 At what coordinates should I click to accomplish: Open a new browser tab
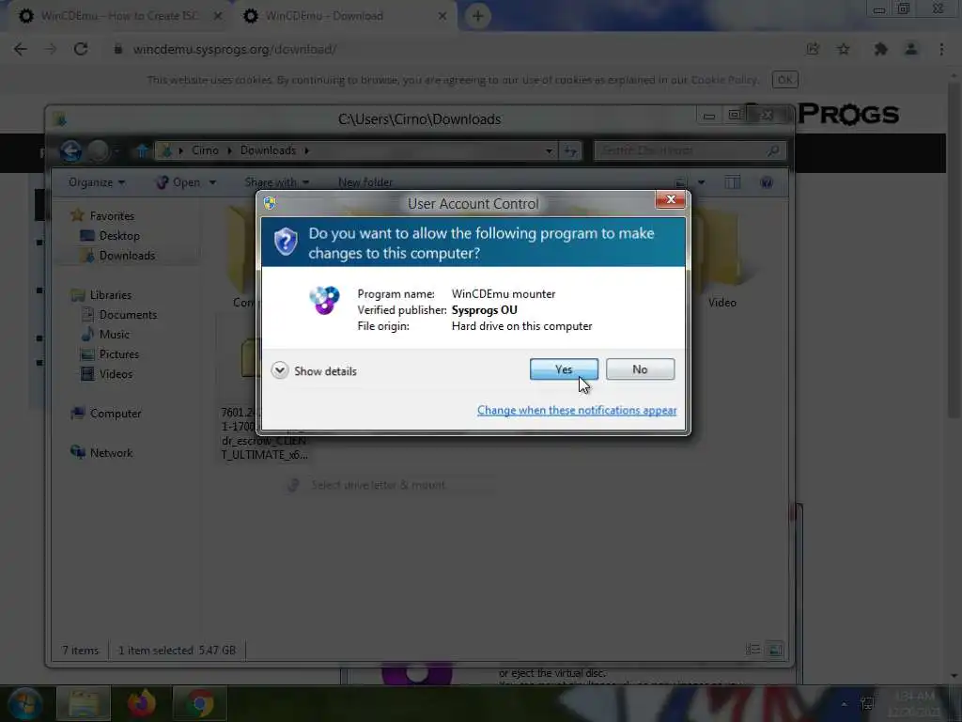[x=477, y=16]
